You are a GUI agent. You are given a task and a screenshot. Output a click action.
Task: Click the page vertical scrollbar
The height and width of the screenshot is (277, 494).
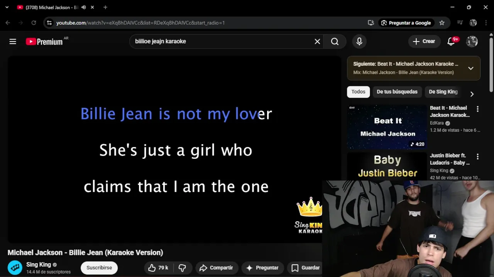[x=491, y=65]
